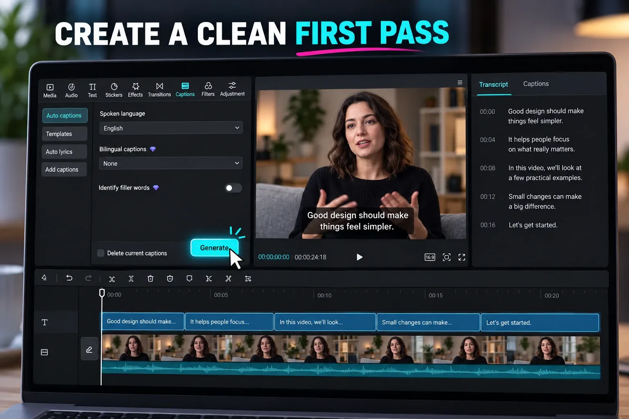Viewport: 629px width, 419px height.
Task: Open the Filters panel
Action: [x=208, y=90]
